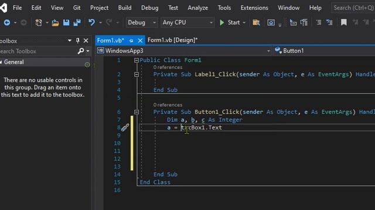Click the Decrease Indent icon

point(319,23)
